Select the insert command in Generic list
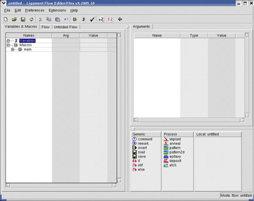 click(140, 148)
